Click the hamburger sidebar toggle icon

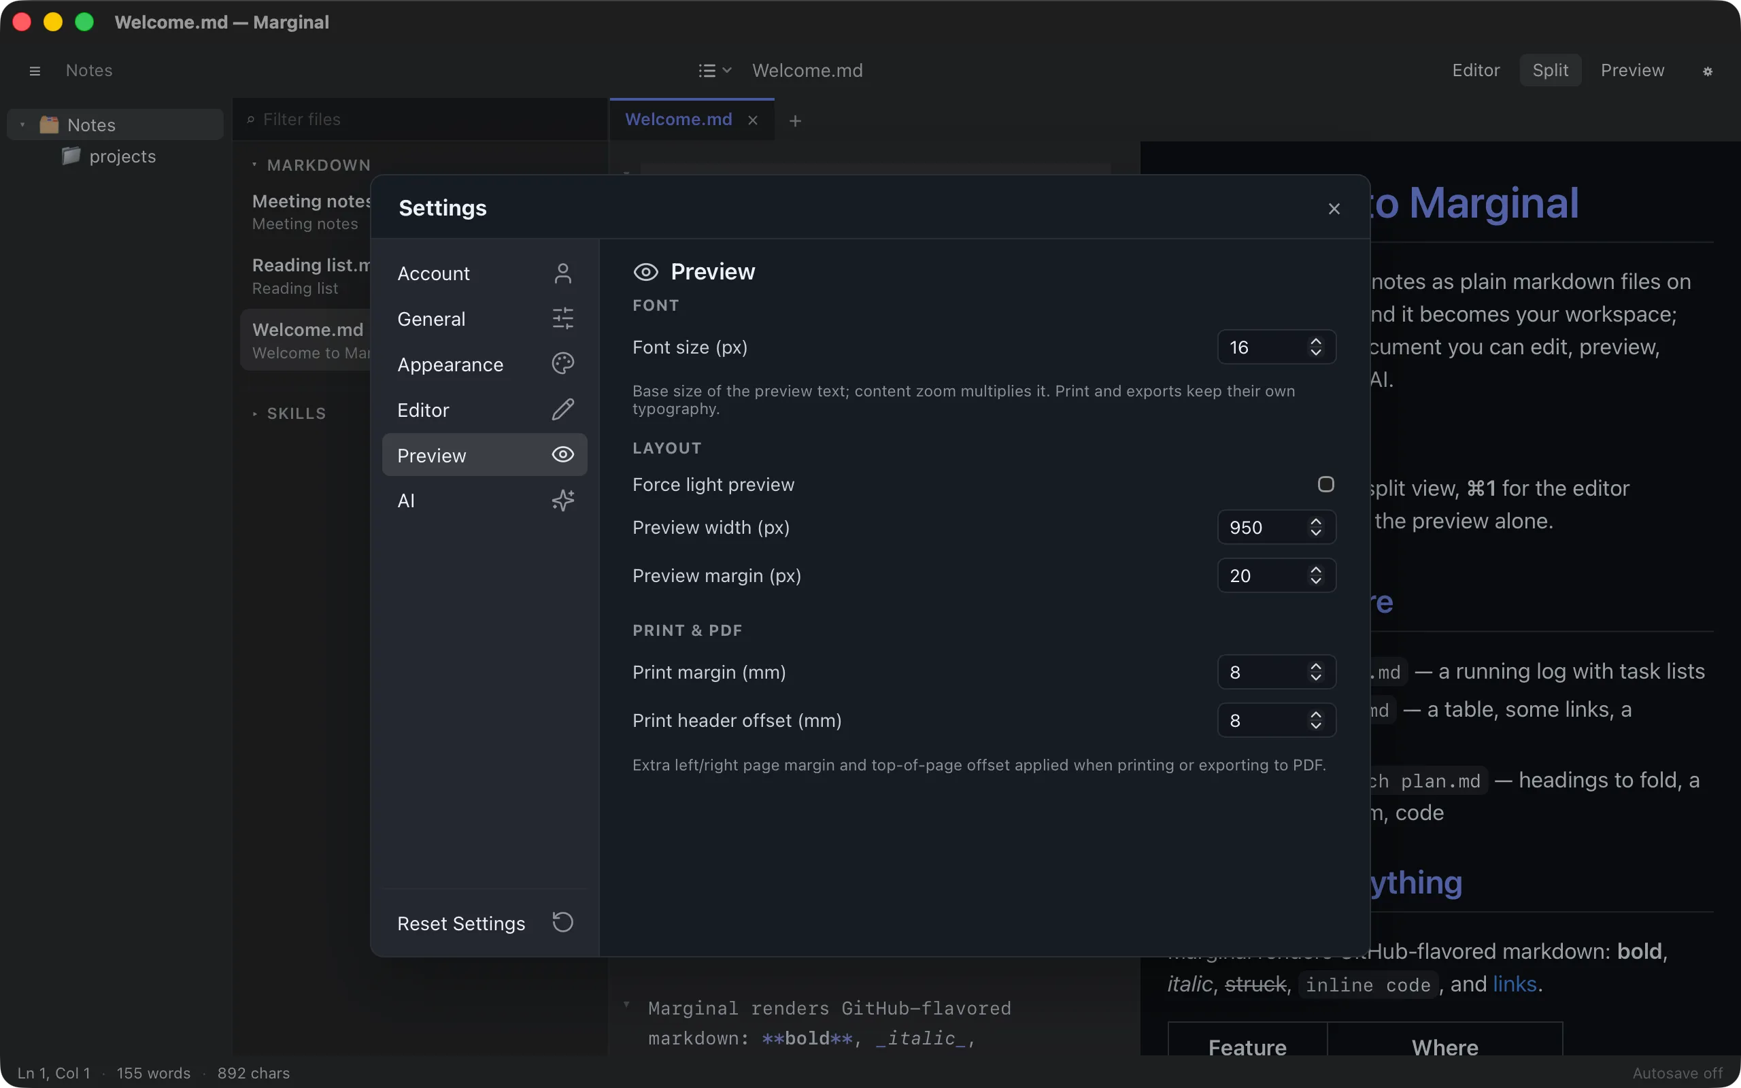tap(35, 71)
